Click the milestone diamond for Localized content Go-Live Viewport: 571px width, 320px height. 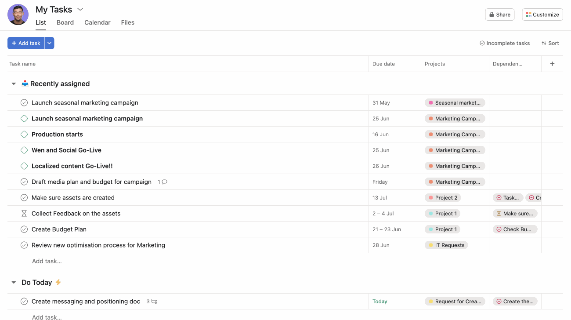24,166
